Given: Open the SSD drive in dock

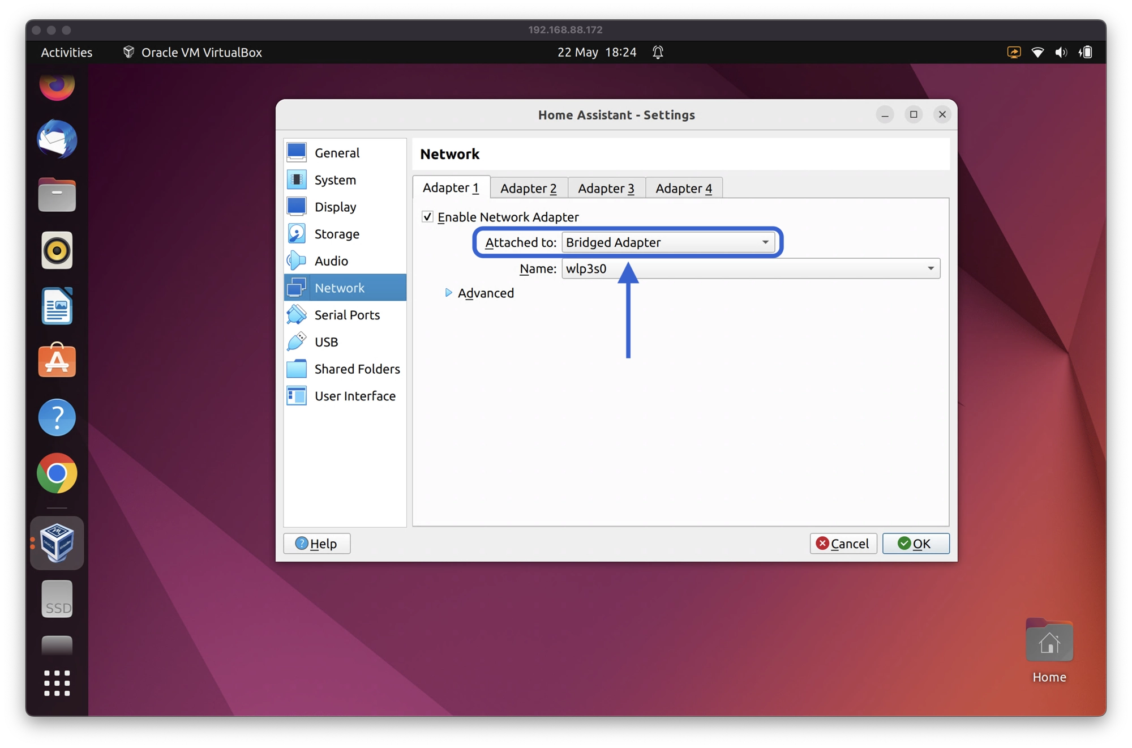Looking at the screenshot, I should 57,599.
